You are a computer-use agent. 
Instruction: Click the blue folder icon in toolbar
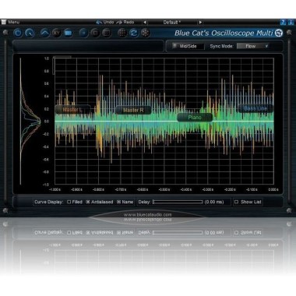click(x=68, y=33)
